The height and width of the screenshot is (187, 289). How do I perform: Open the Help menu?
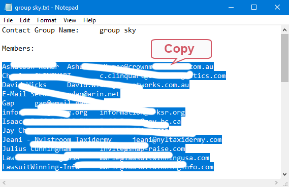tap(89, 20)
